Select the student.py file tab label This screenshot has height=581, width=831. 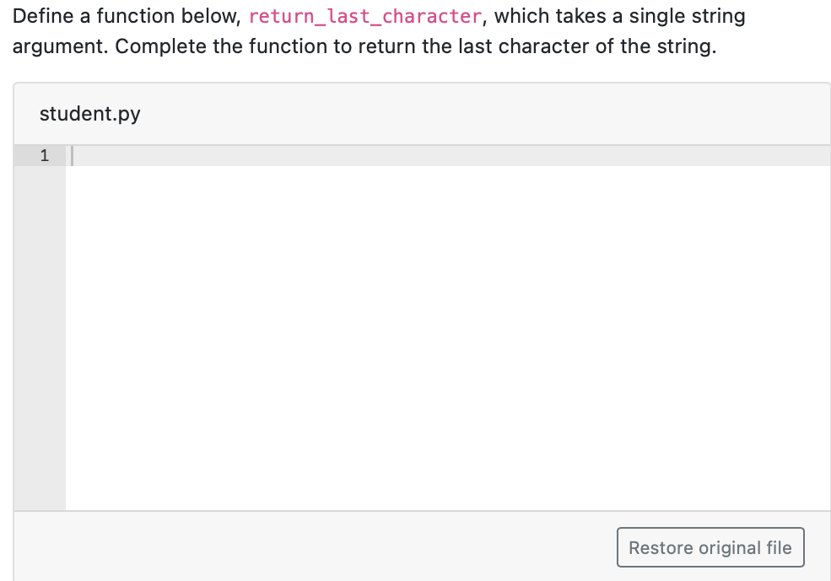[89, 113]
